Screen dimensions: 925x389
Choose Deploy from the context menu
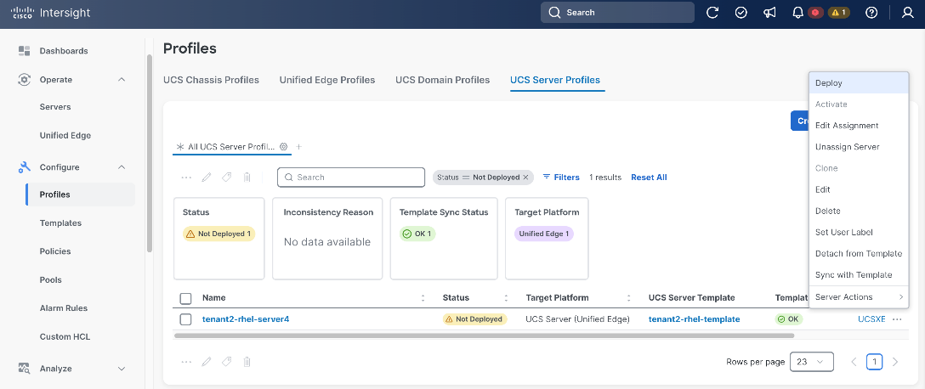[859, 83]
